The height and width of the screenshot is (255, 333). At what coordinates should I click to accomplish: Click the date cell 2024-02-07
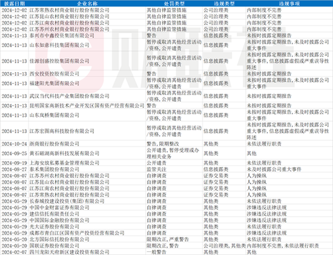pos(15,252)
